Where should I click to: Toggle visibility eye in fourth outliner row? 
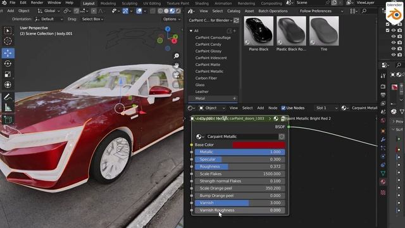click(x=394, y=42)
